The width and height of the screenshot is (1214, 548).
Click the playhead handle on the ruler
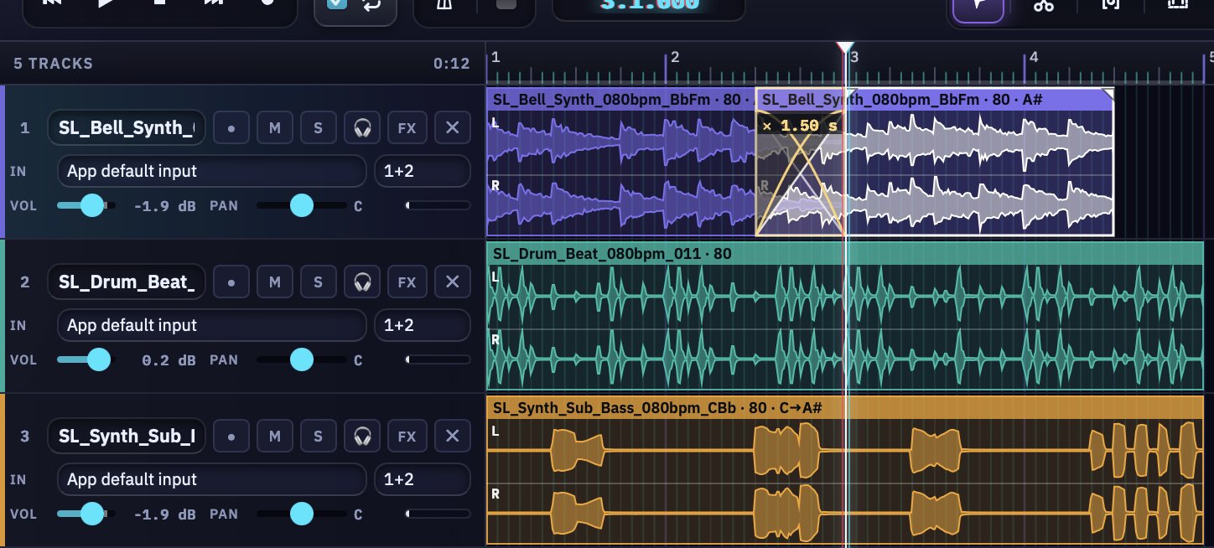[845, 48]
